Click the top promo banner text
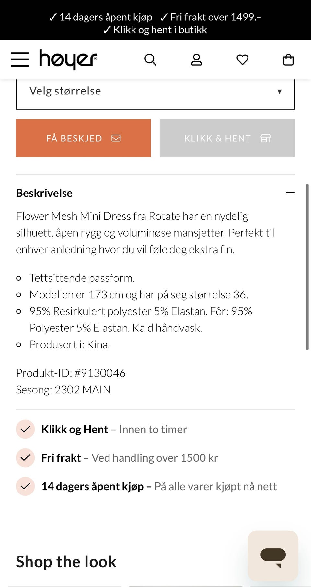Image resolution: width=311 pixels, height=587 pixels. 155,23
